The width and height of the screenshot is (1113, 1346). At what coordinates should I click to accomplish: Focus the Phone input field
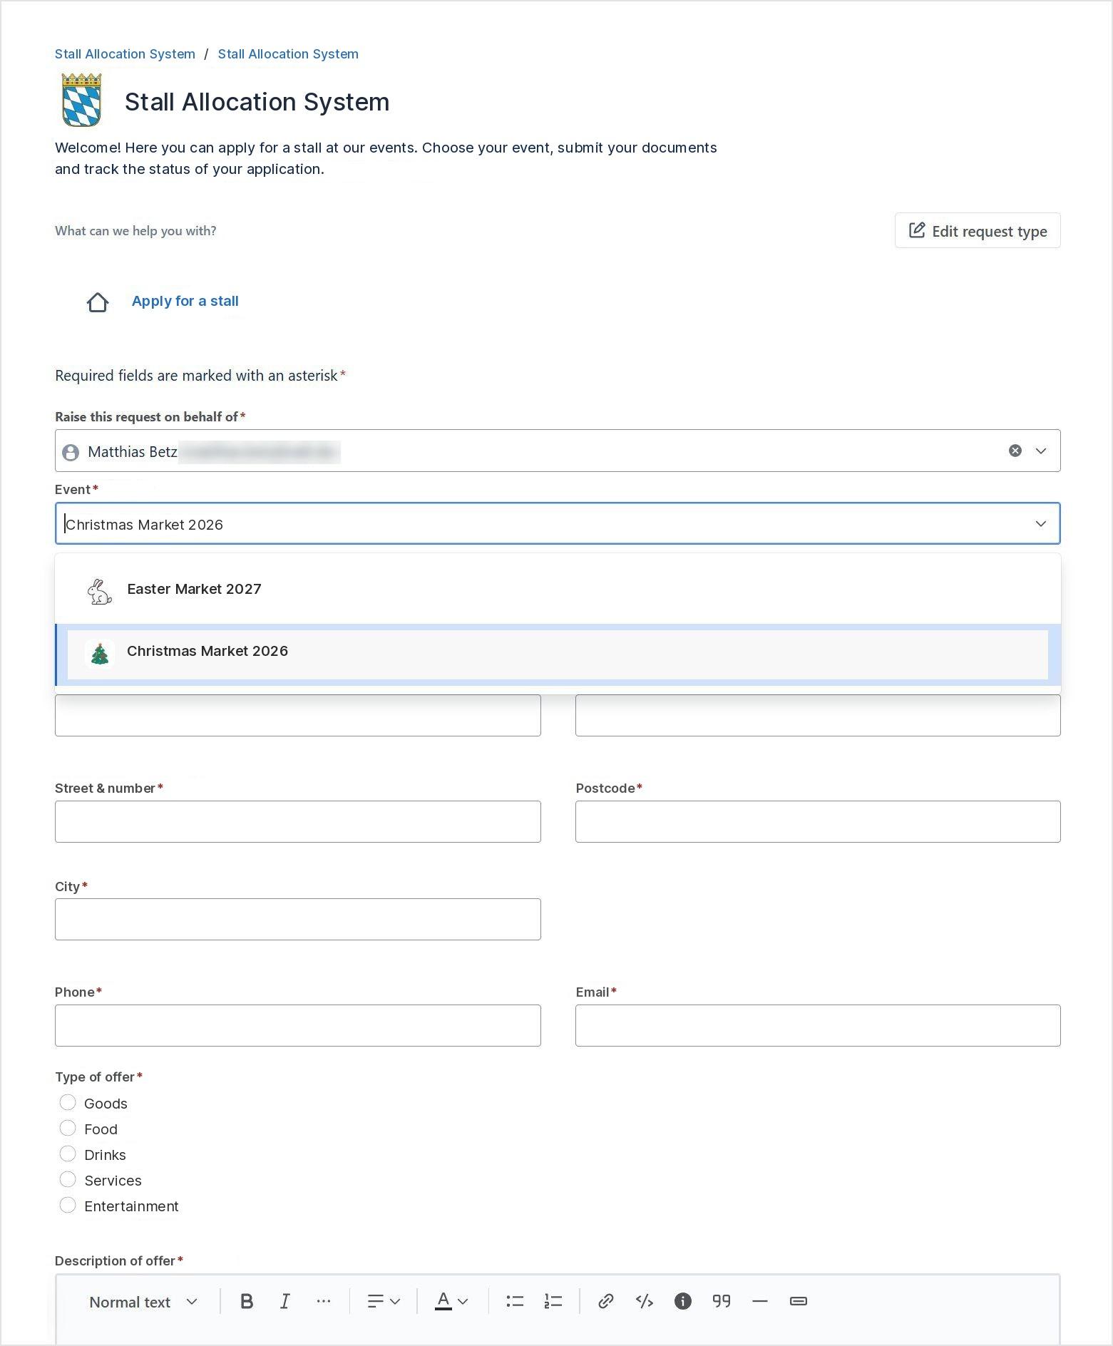[x=298, y=1025]
